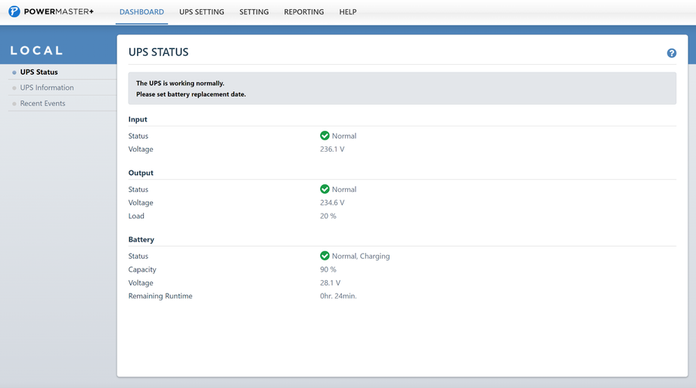Click the load value 20 %
The height and width of the screenshot is (388, 696).
(x=328, y=216)
